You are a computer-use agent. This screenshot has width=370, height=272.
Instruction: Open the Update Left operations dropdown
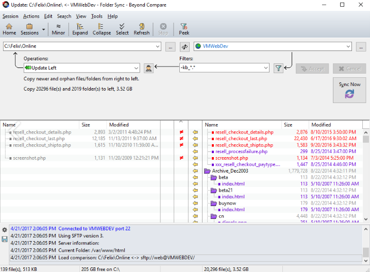click(x=136, y=68)
